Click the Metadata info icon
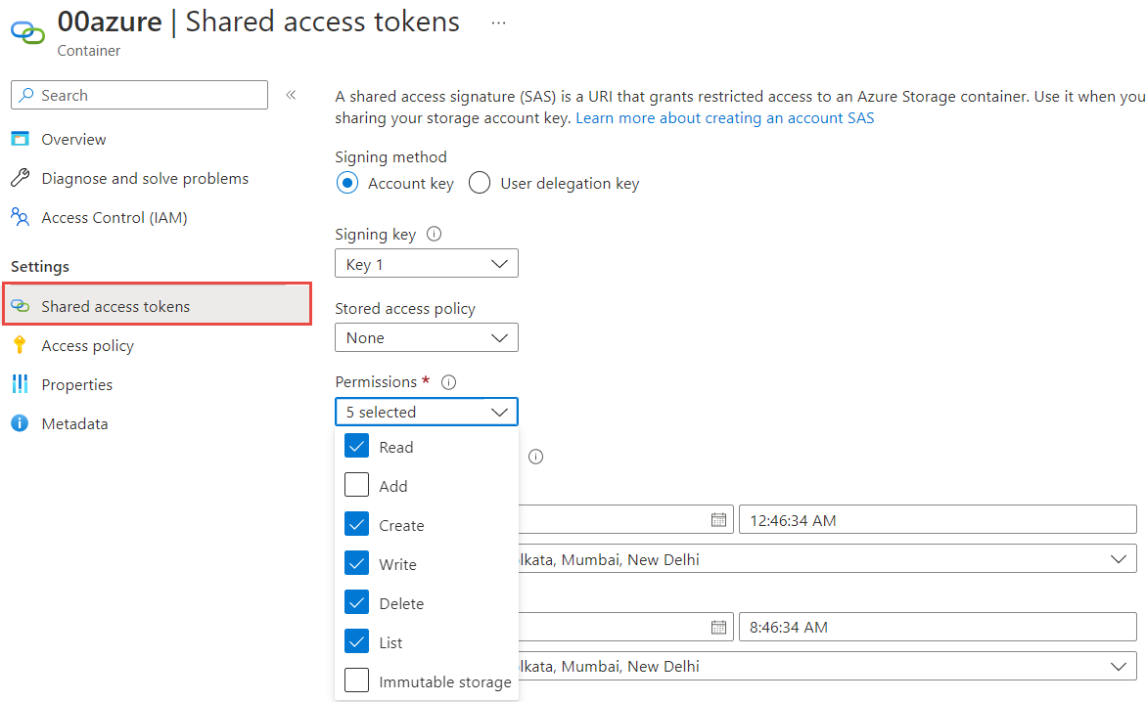Image resolution: width=1146 pixels, height=702 pixels. coord(20,423)
